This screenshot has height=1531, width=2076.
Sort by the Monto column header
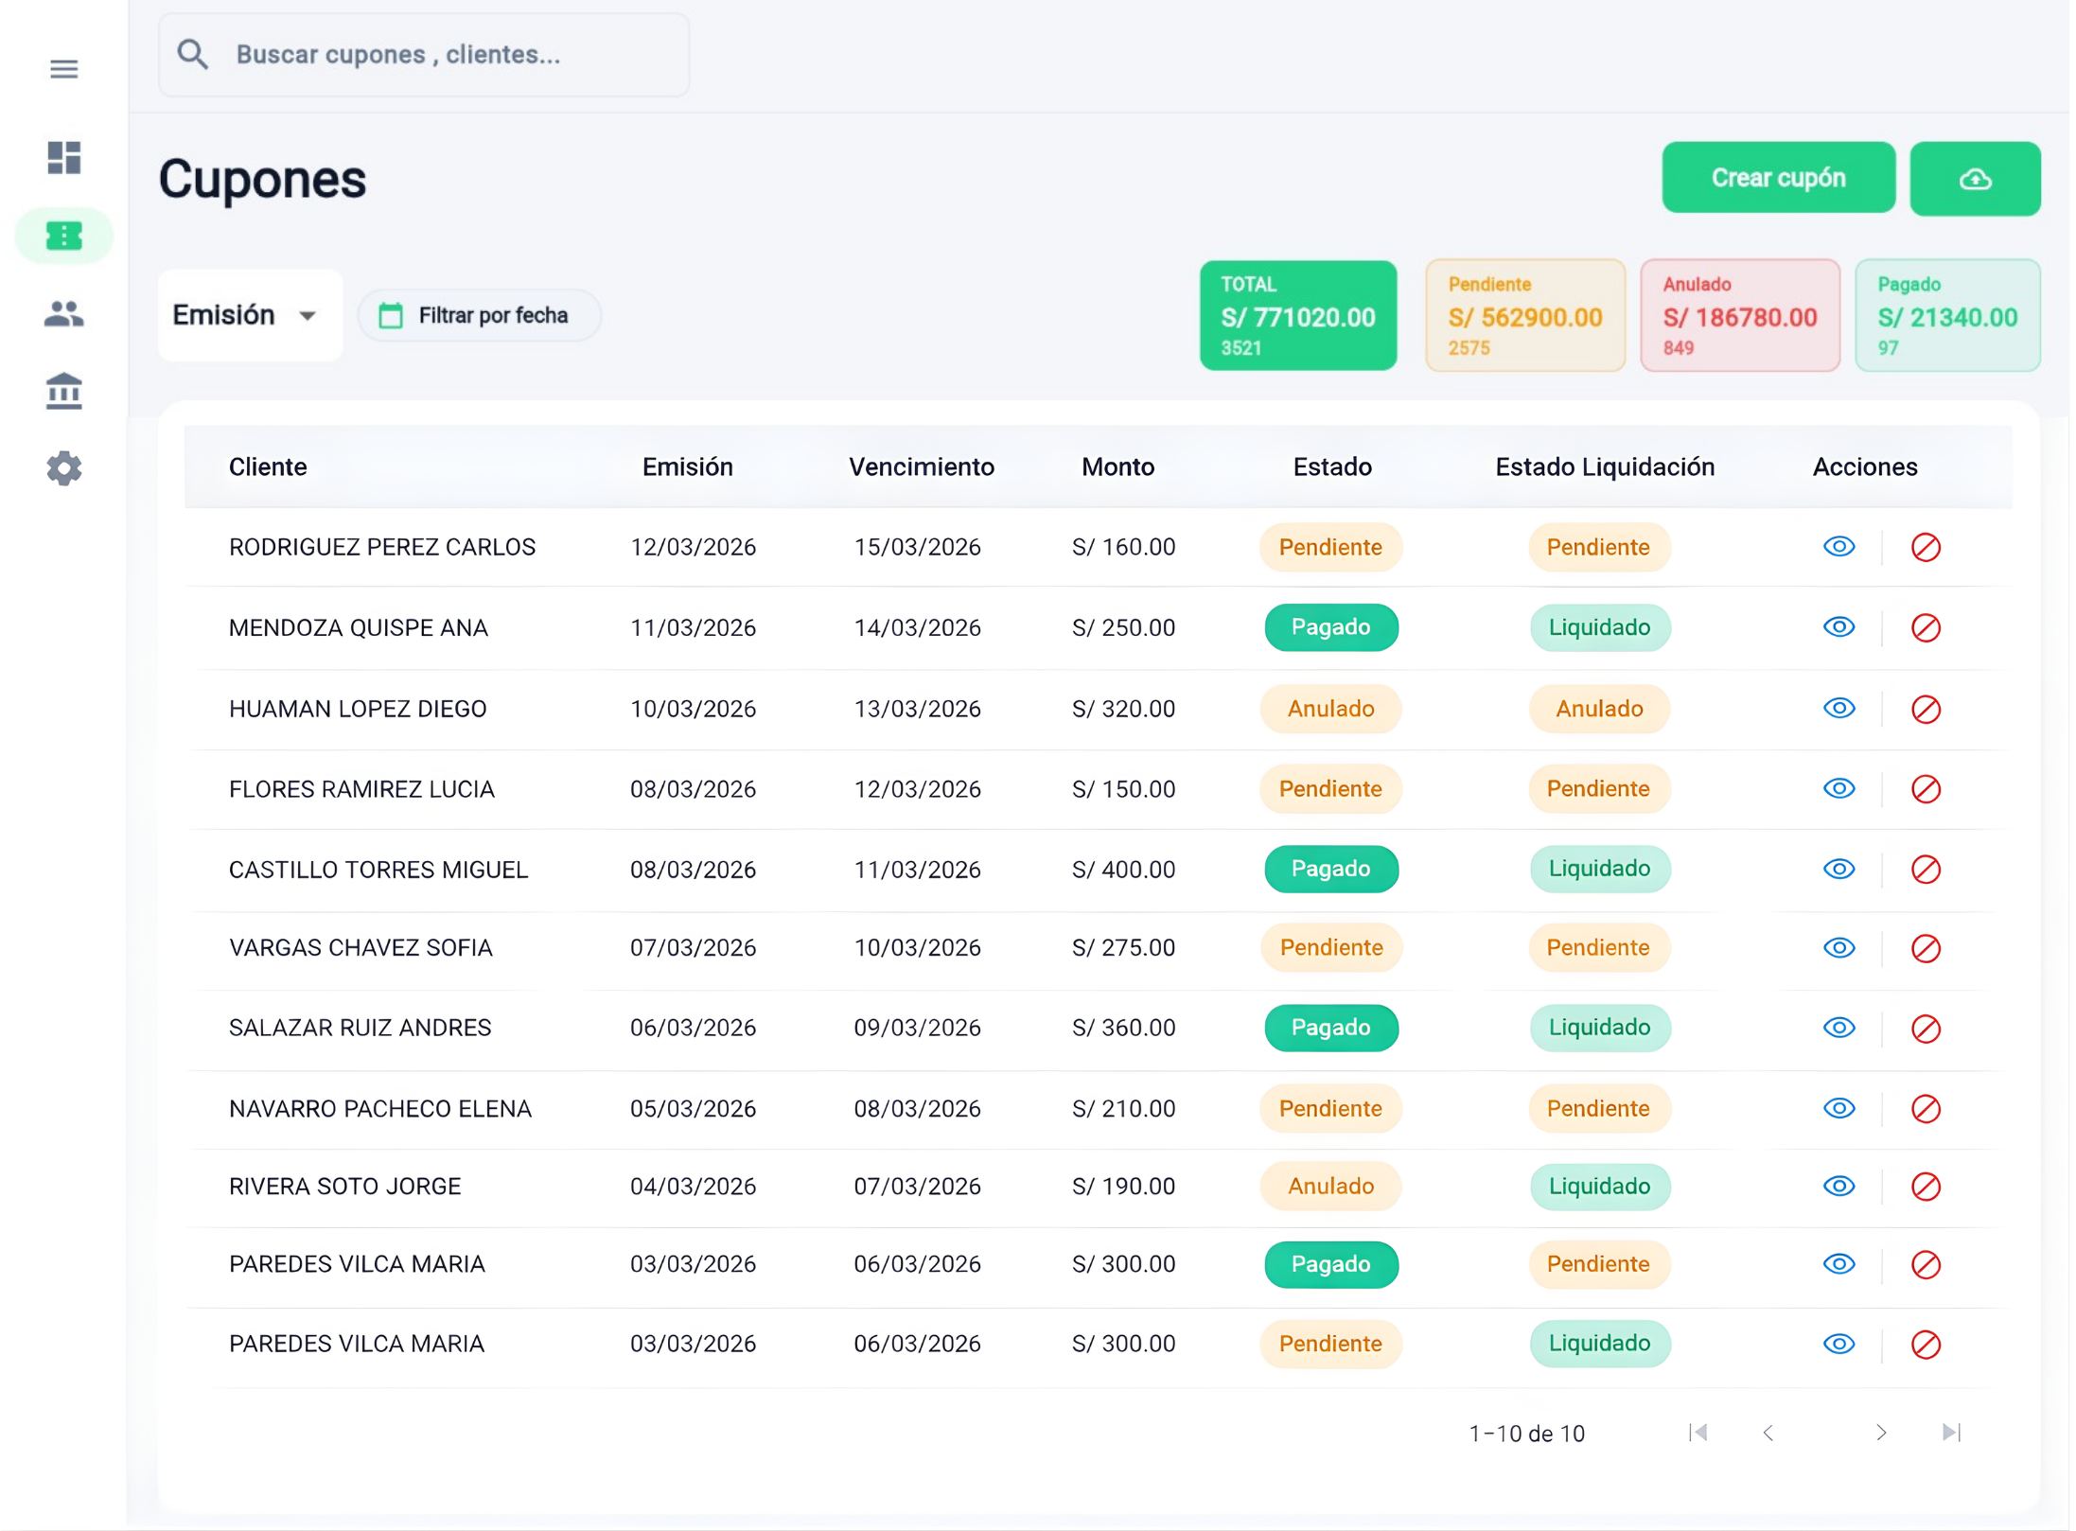coord(1117,467)
